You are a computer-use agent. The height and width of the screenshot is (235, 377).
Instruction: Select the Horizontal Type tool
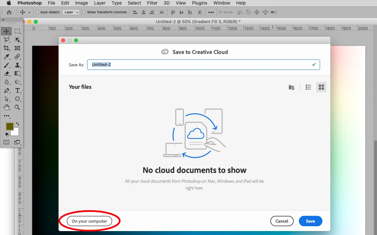17,91
